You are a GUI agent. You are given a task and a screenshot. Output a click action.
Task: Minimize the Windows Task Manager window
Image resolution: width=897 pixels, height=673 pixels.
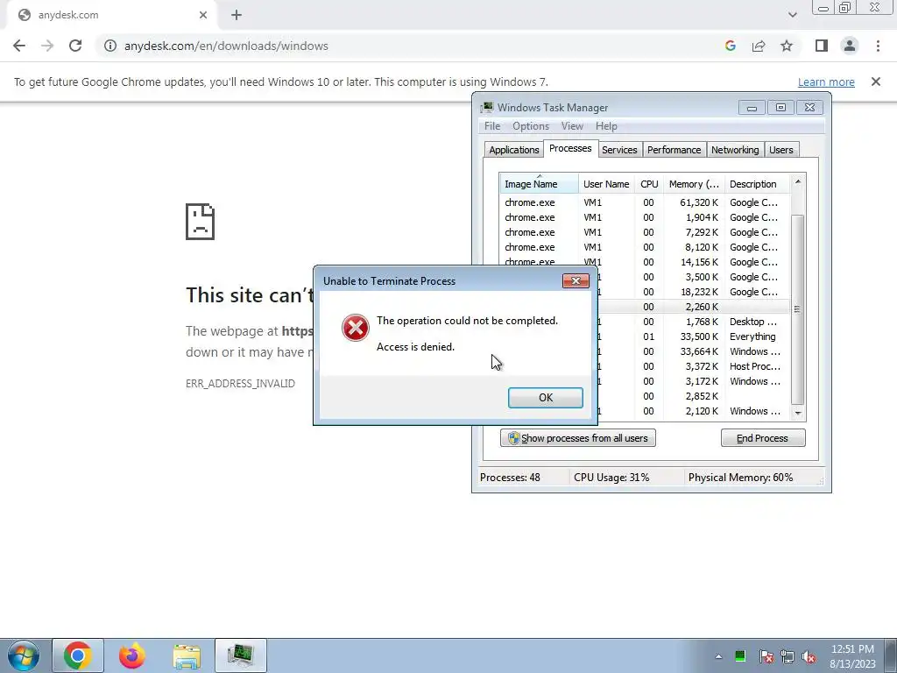click(x=752, y=108)
